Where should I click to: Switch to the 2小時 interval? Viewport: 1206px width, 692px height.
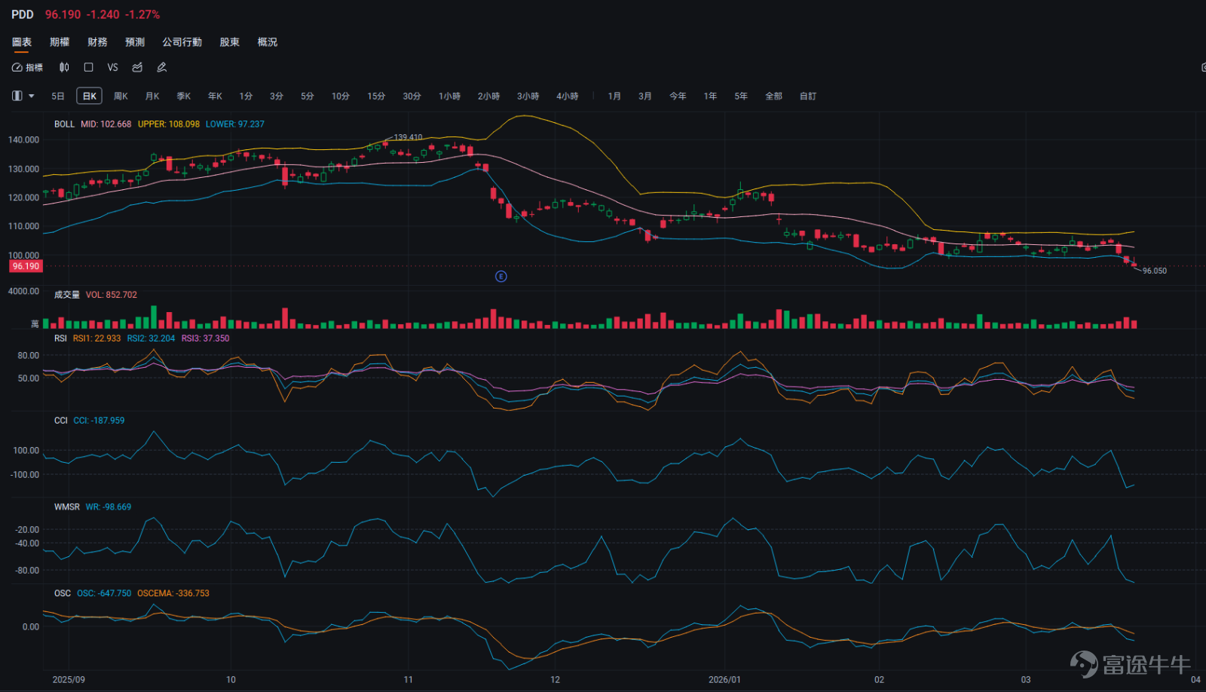(x=488, y=96)
